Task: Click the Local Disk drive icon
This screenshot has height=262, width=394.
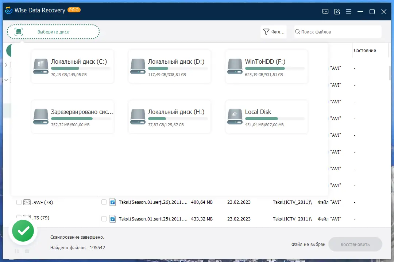Action: click(x=235, y=116)
